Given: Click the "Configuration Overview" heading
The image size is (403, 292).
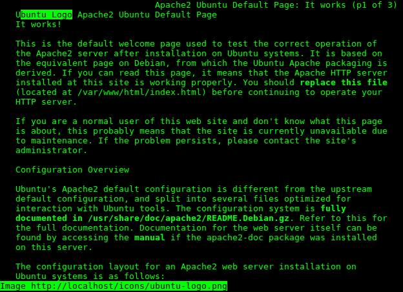Looking at the screenshot, I should click(72, 170).
